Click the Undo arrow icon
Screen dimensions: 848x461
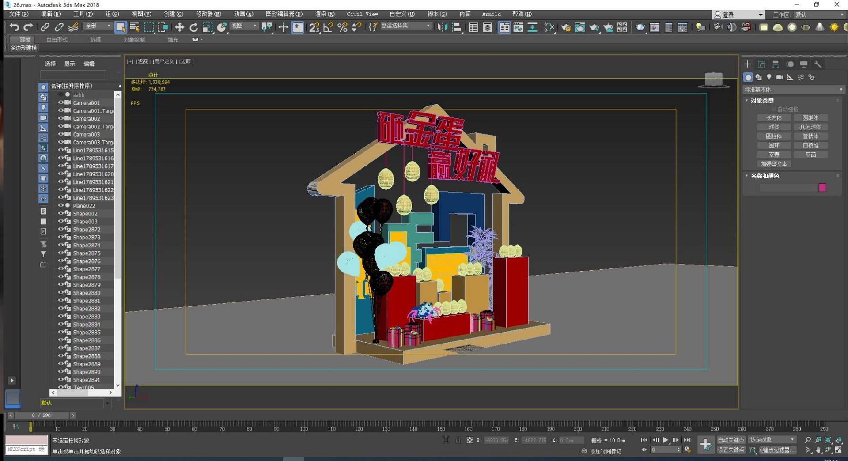14,27
